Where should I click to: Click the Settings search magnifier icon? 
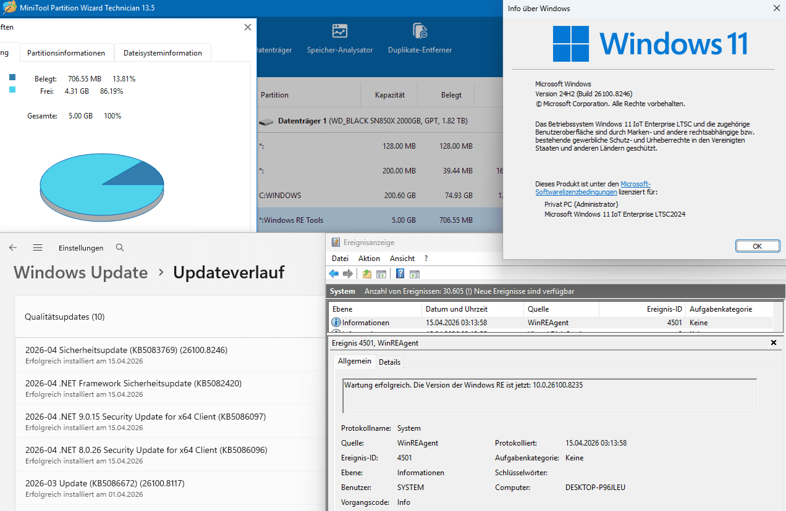(120, 247)
